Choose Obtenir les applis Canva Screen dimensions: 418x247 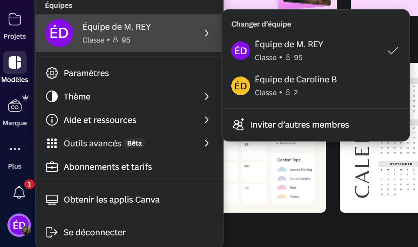coord(112,200)
